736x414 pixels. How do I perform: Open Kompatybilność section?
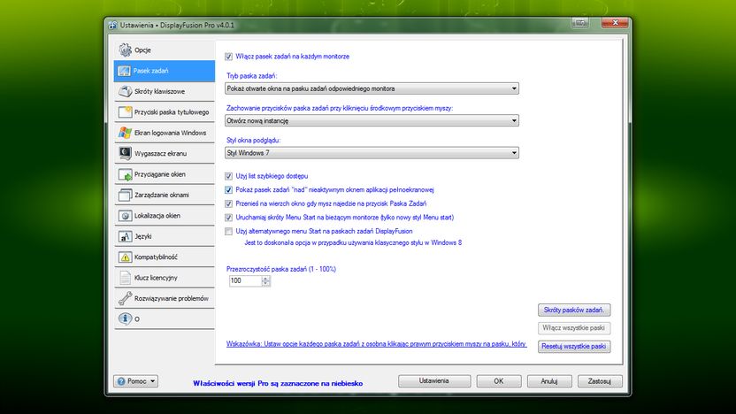[x=165, y=257]
